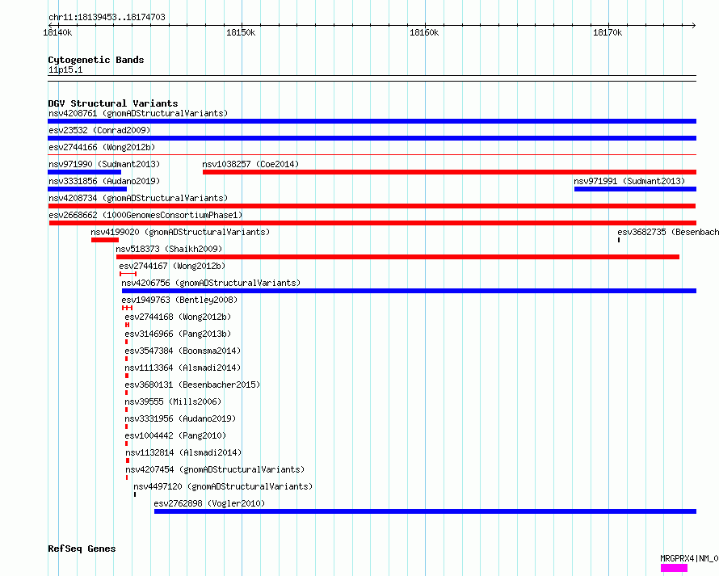The width and height of the screenshot is (719, 576).
Task: Click the blue bar under nsv4208761
Action: click(x=372, y=121)
